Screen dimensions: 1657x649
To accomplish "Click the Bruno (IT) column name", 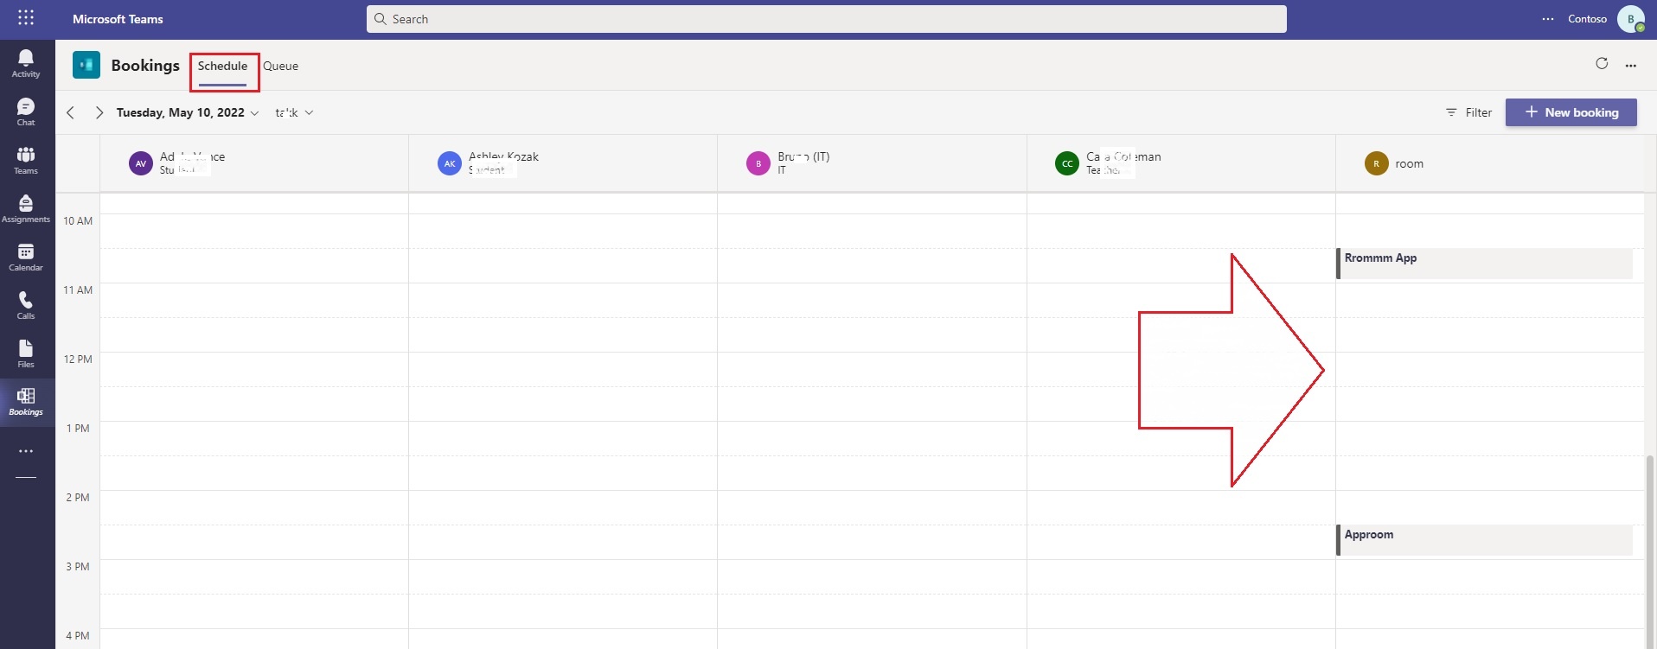I will (803, 156).
